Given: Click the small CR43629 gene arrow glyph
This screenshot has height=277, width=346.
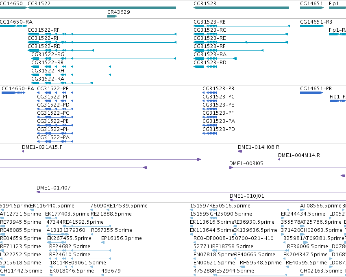Looking at the screenshot, I should [x=112, y=16].
